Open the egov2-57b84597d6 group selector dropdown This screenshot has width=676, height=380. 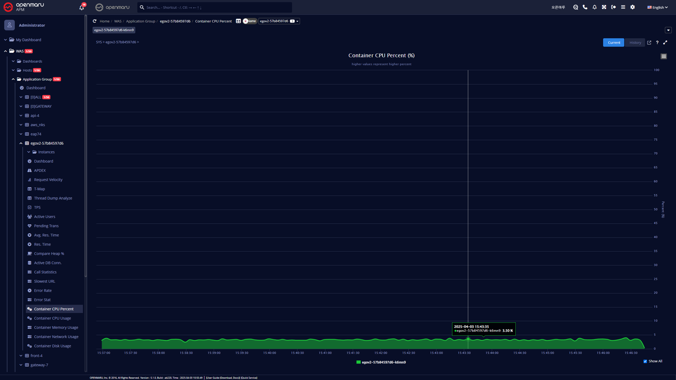click(x=279, y=21)
